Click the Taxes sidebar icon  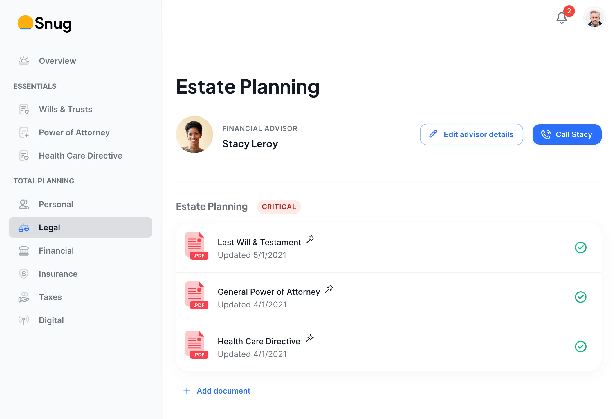[24, 297]
